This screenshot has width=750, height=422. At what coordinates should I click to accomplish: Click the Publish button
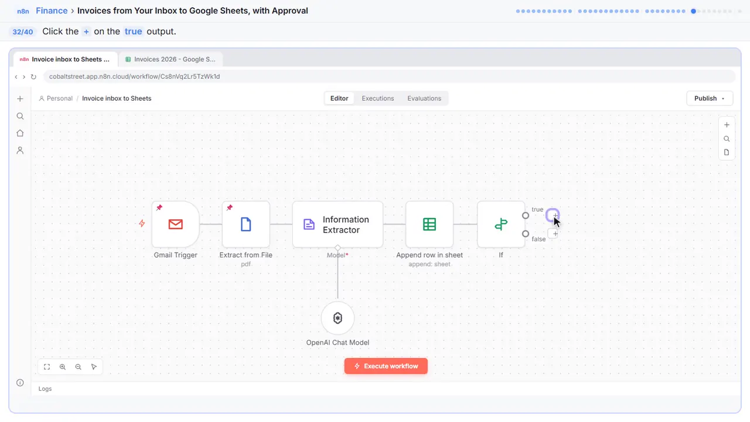710,98
